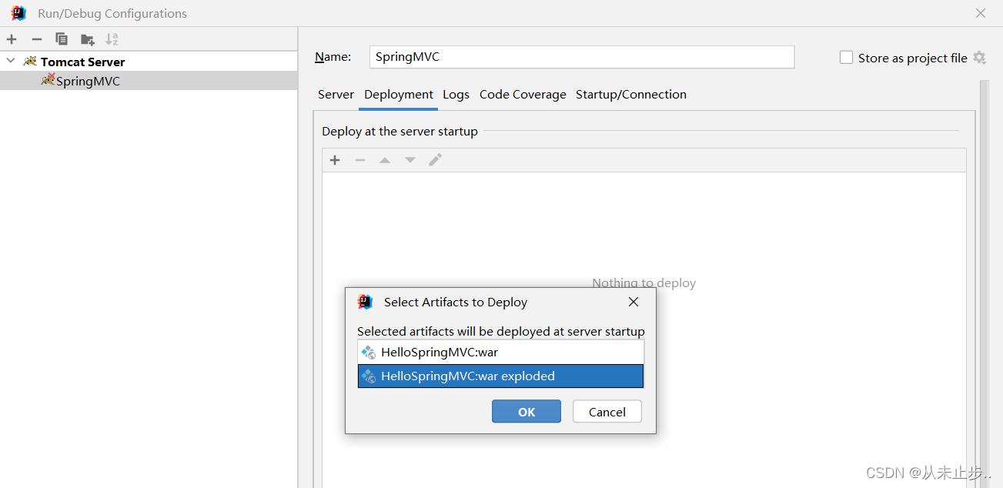
Task: Confirm artifact selection with OK
Action: point(527,412)
